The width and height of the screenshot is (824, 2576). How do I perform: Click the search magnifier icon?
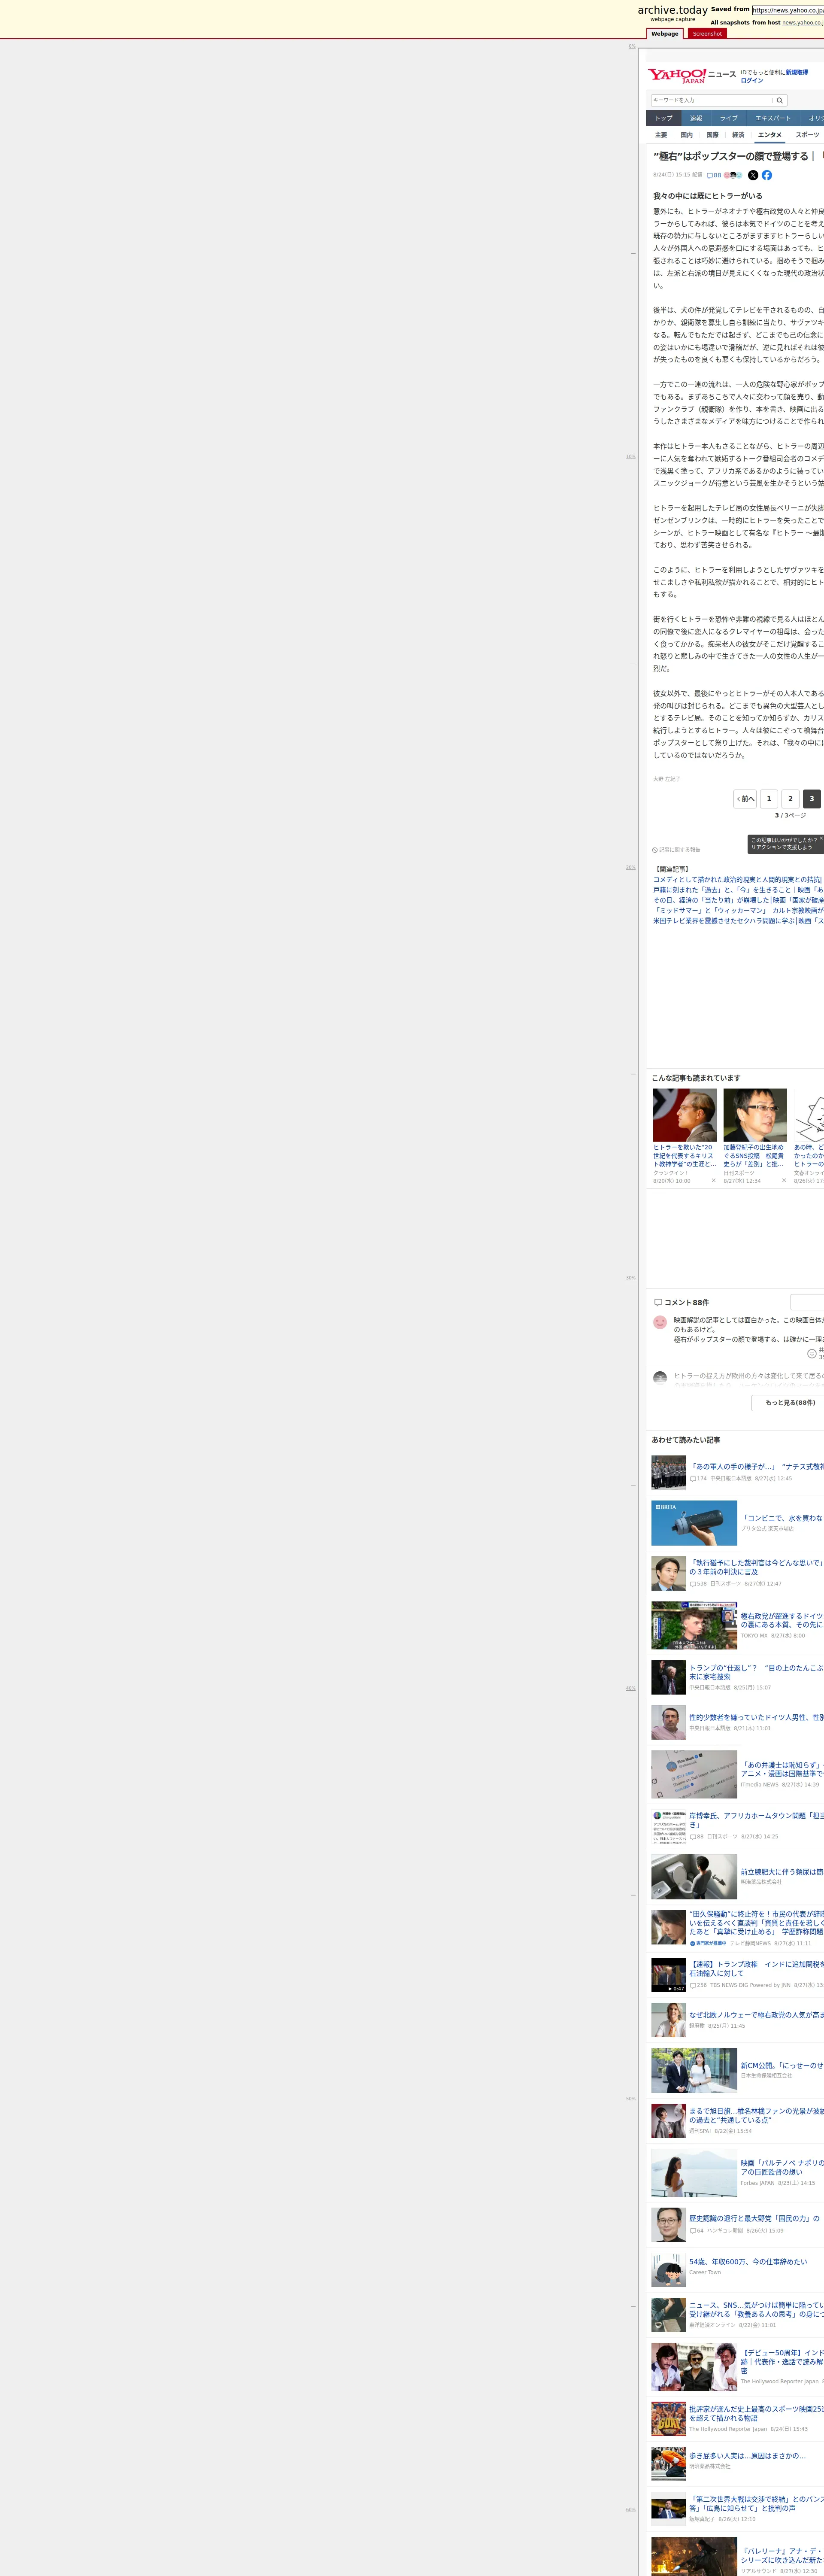pyautogui.click(x=780, y=100)
